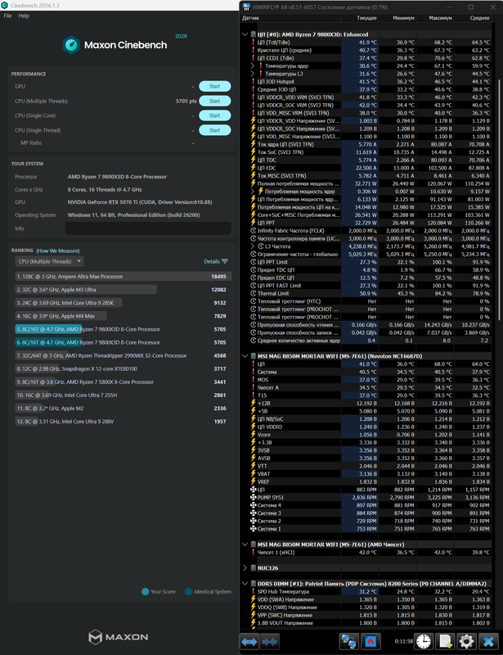
Task: Click the fan icon beside Система 4
Action: [253, 505]
